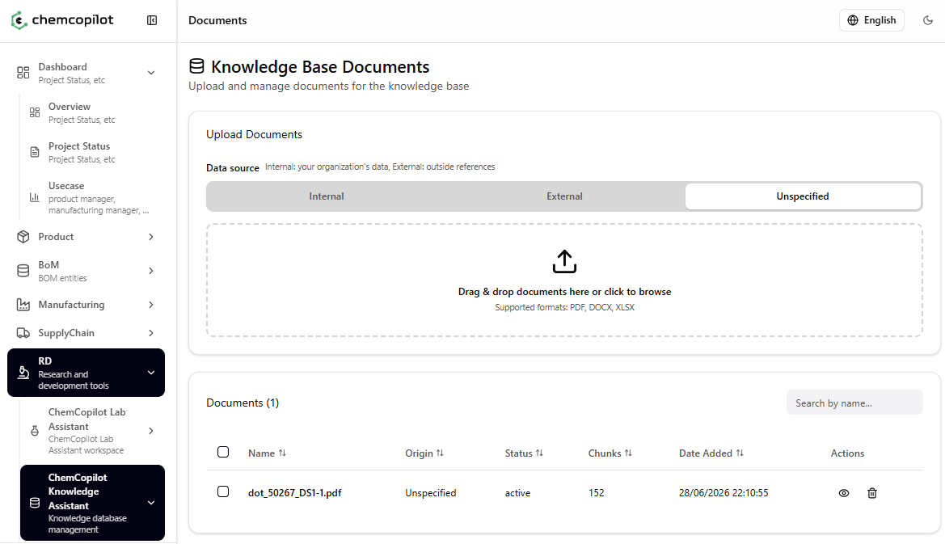Click the Knowledge Assistant database icon
The width and height of the screenshot is (945, 544).
[x=35, y=503]
